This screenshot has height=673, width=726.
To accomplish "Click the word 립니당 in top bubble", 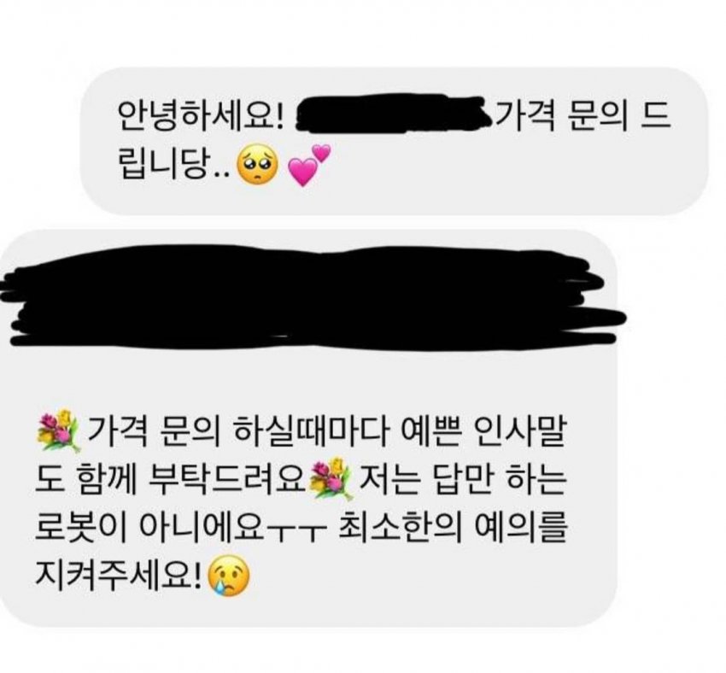I will click(x=162, y=164).
